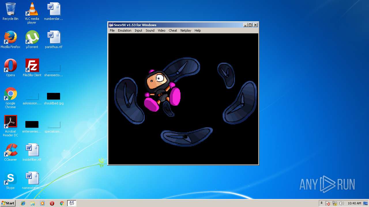369x207 pixels.
Task: Open Windows Explorer from taskbar
Action: [x=33, y=203]
